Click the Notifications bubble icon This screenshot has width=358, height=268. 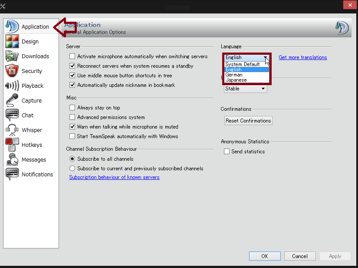pyautogui.click(x=12, y=174)
